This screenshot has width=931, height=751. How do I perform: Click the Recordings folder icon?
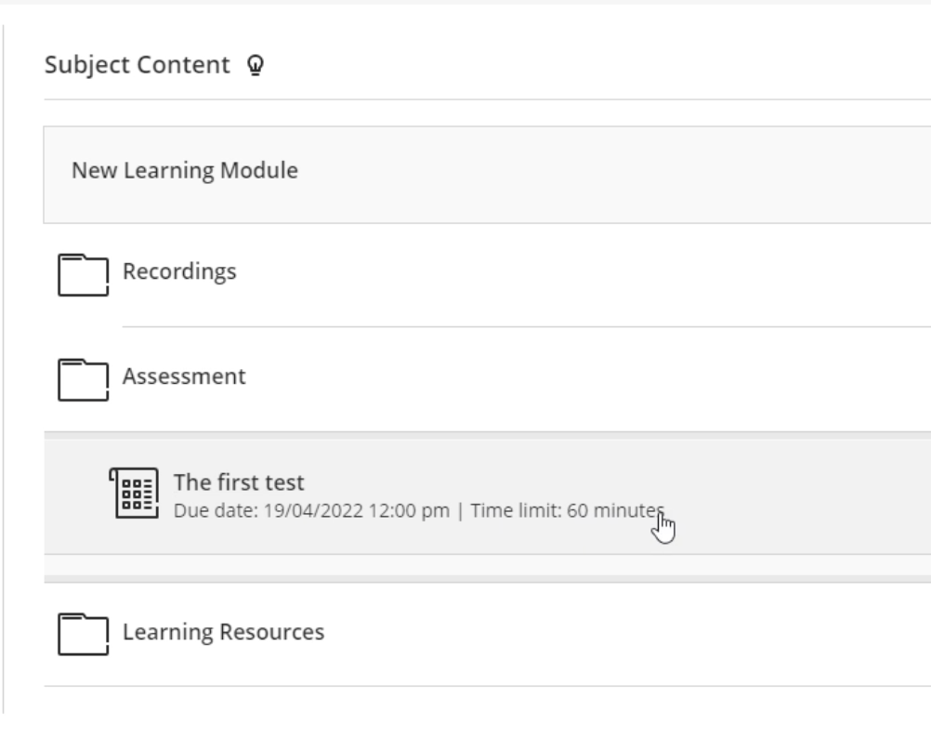[x=83, y=274]
